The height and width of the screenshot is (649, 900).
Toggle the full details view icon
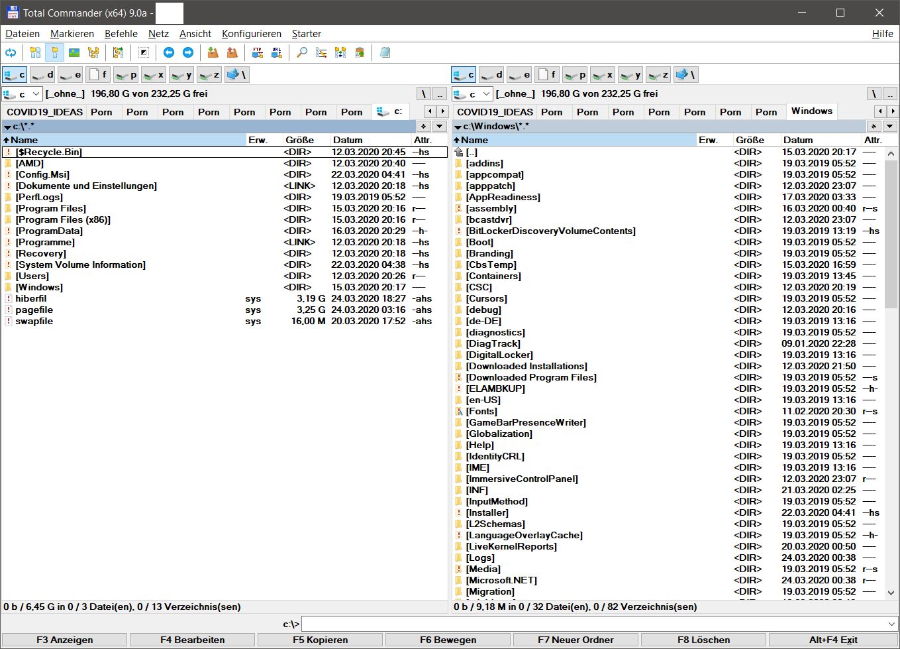tap(54, 52)
